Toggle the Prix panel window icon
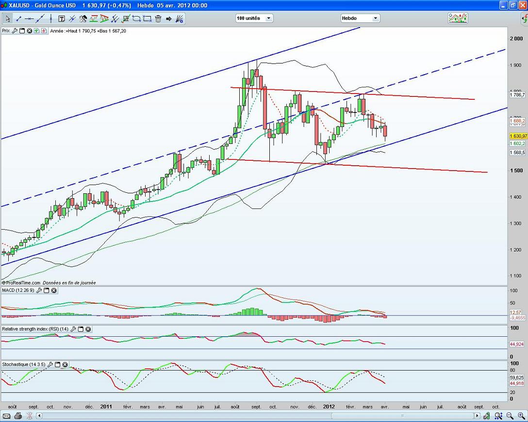Screen dimensions: 528x422 click(22, 31)
